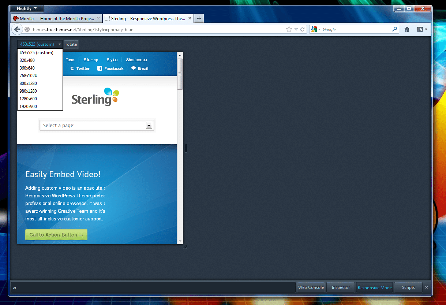Open a new tab with plus icon
Screen dimensions: 446x305
point(199,18)
